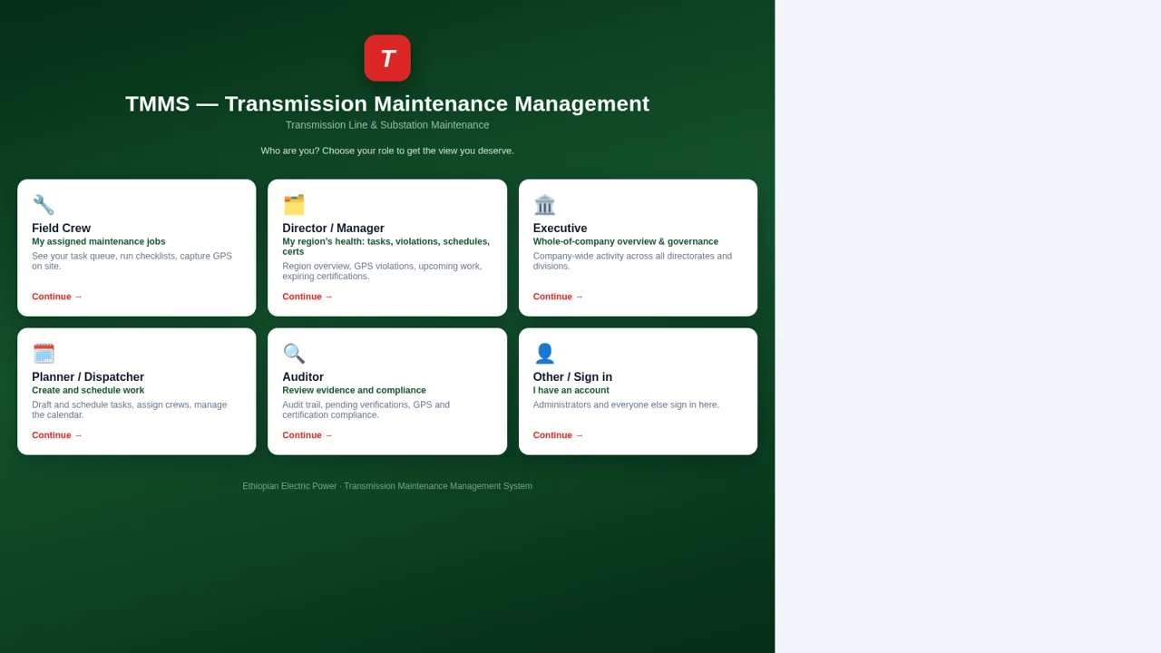Continue as Auditor
This screenshot has width=1161, height=653.
307,435
